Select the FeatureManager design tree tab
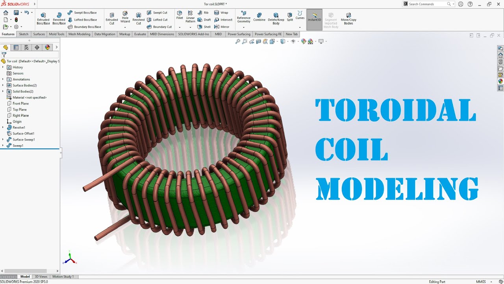 pos(6,47)
